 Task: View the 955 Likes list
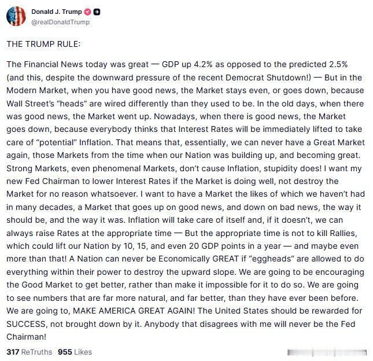[x=75, y=352]
